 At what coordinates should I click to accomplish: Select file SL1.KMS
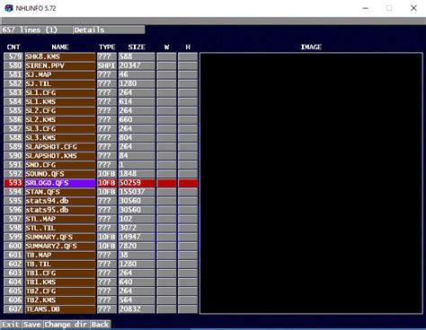point(60,101)
